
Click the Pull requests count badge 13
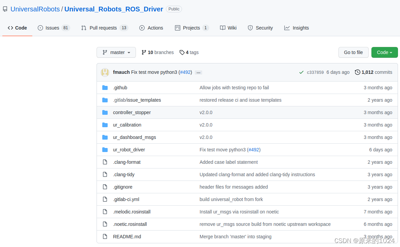(x=124, y=28)
